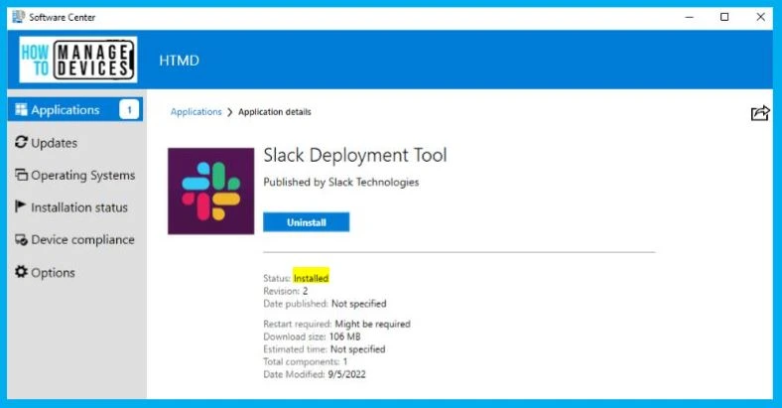Follow the Applications breadcrumb link
Viewport: 782px width, 408px height.
point(196,112)
